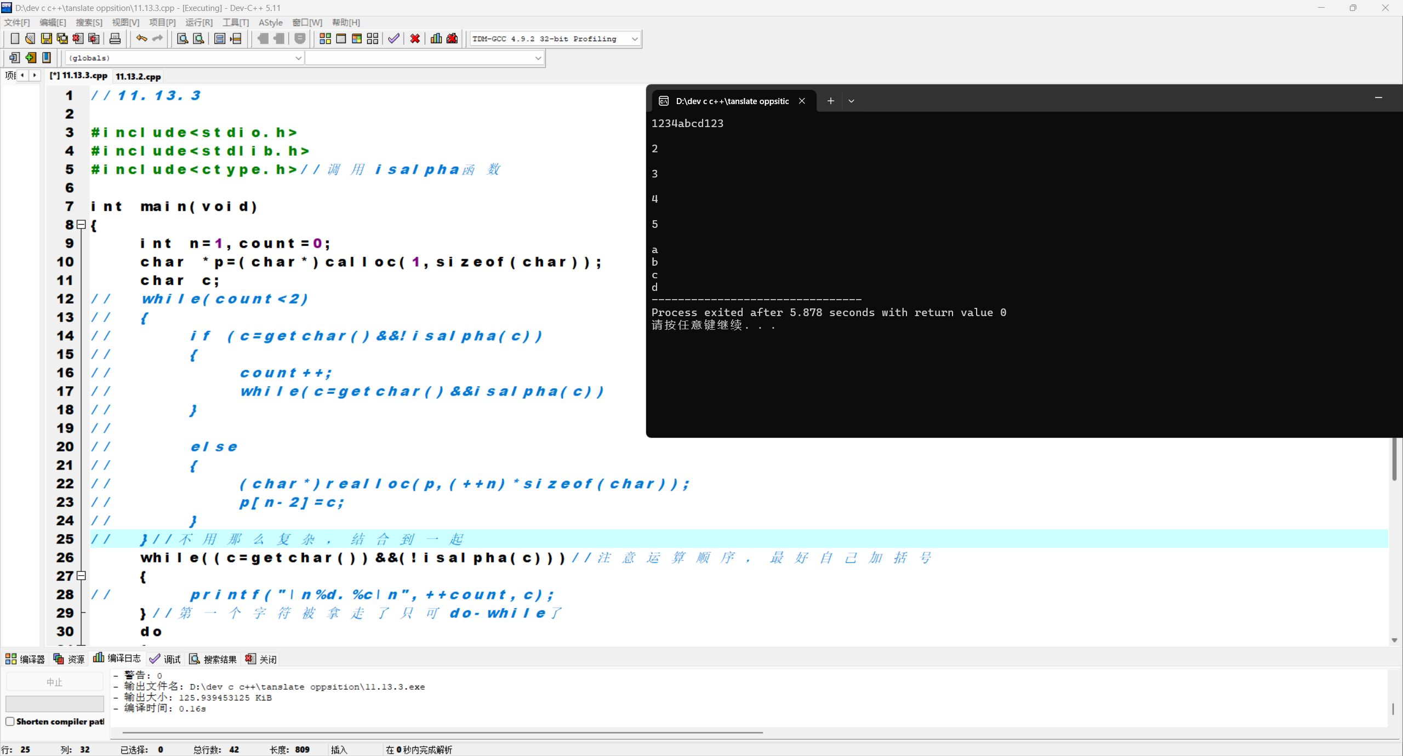
Task: Collapse the code fold at line 8
Action: (81, 225)
